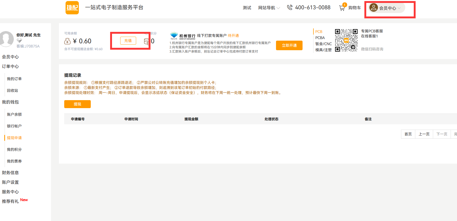Click the 捷配 orange logo icon
This screenshot has width=457, height=221.
tap(72, 8)
